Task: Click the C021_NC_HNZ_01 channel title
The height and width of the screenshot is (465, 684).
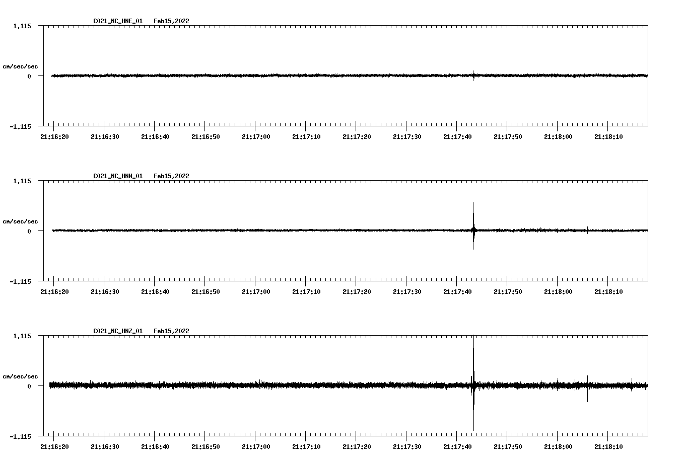Action: tap(118, 331)
